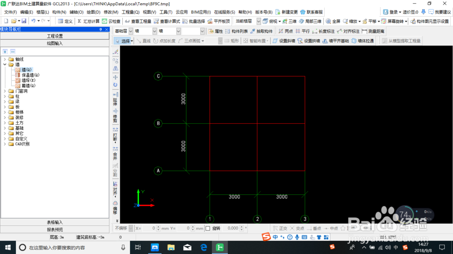453x254 pixels.
Task: Open the 基础层 floor dropdown
Action: (x=131, y=31)
